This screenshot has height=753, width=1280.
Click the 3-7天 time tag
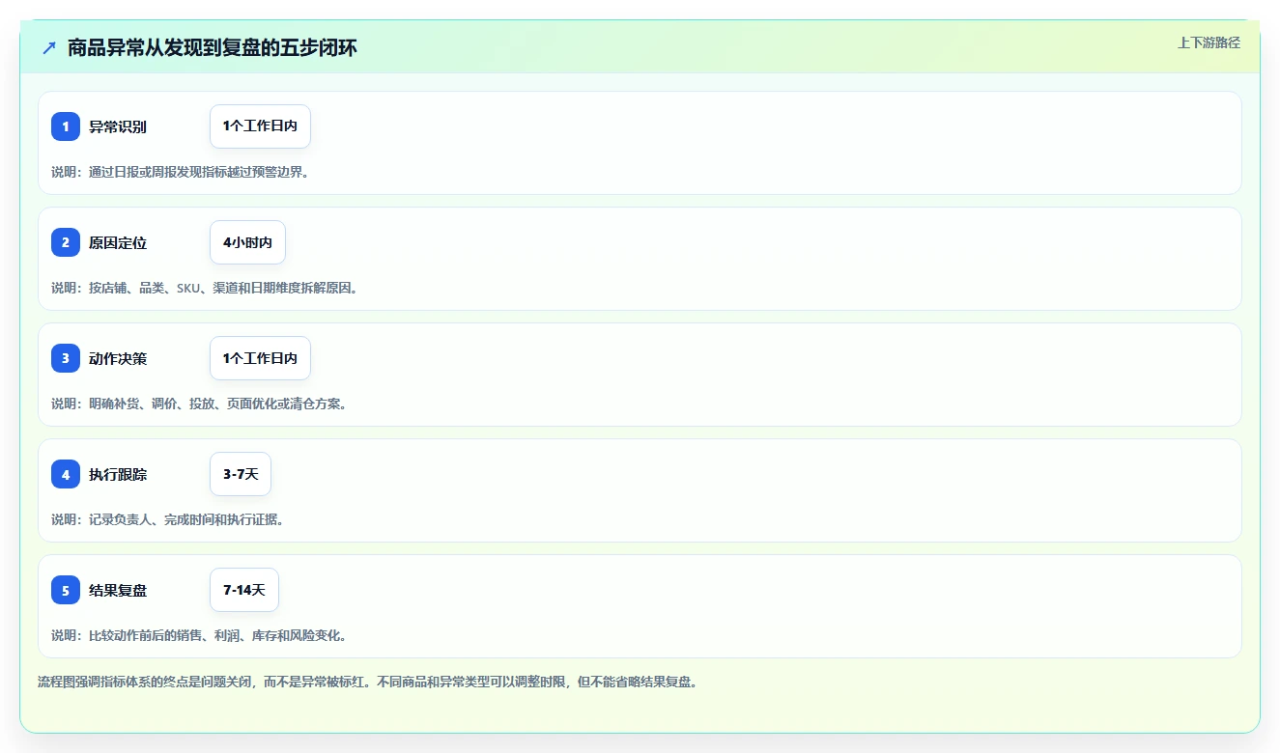pyautogui.click(x=241, y=474)
